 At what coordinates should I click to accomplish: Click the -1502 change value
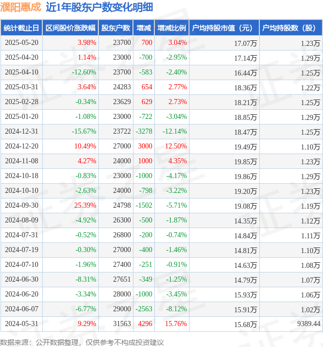[144, 205]
